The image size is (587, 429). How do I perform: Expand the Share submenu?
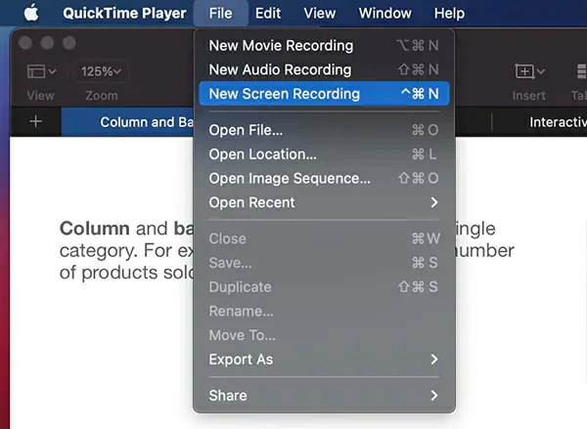[x=323, y=395]
